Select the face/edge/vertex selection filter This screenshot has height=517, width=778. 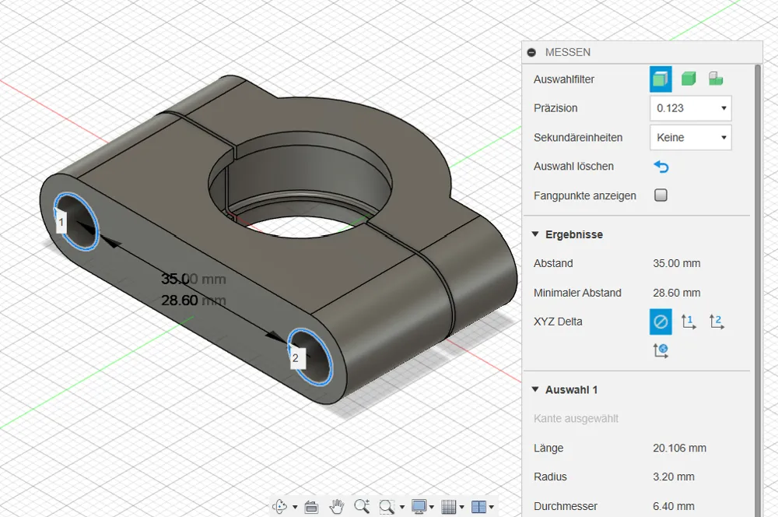(x=661, y=79)
